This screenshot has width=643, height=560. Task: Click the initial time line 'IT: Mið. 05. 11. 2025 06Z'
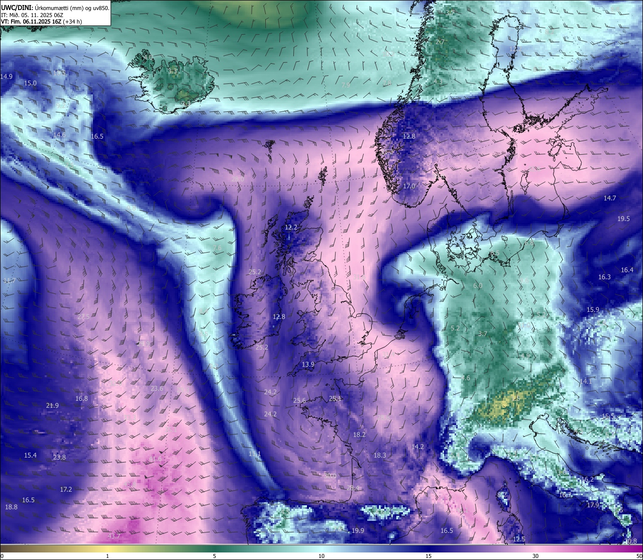pos(32,15)
